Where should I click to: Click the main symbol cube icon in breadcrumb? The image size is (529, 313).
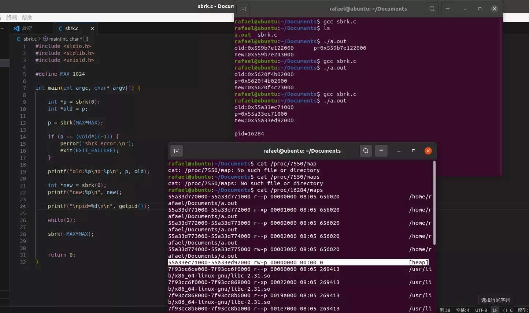45,39
